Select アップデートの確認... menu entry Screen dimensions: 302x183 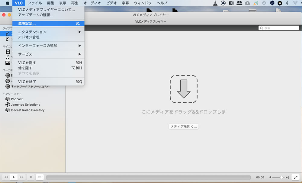[x=48, y=15]
